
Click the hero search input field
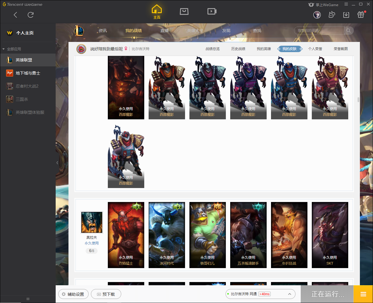pyautogui.click(x=319, y=31)
